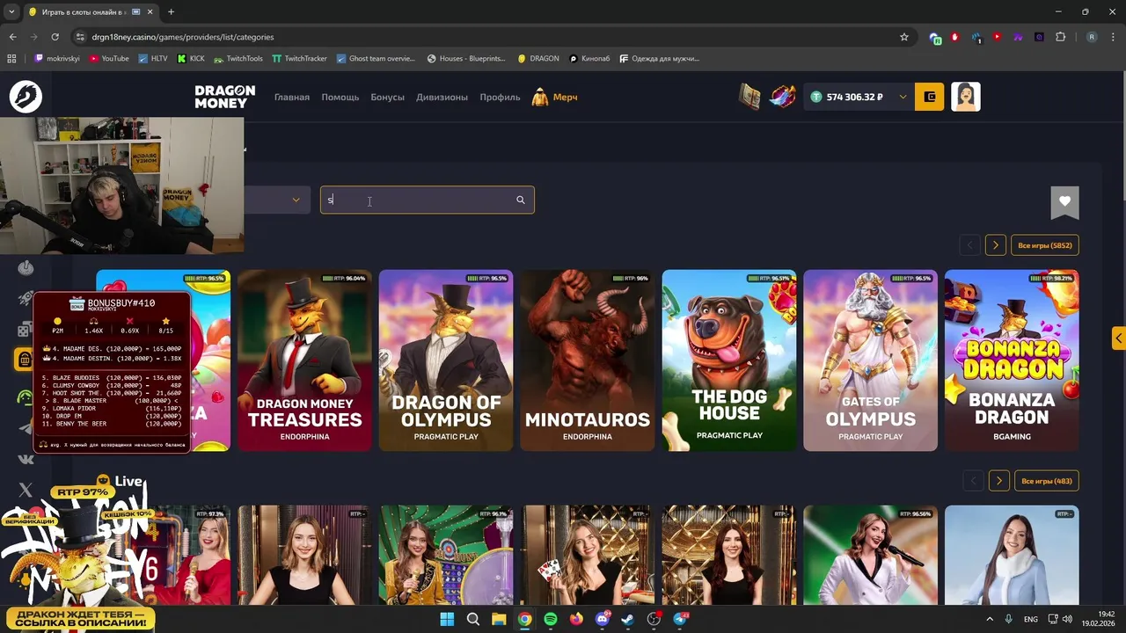Open the Dragon Money Treasures game card
Image resolution: width=1126 pixels, height=633 pixels.
click(304, 360)
